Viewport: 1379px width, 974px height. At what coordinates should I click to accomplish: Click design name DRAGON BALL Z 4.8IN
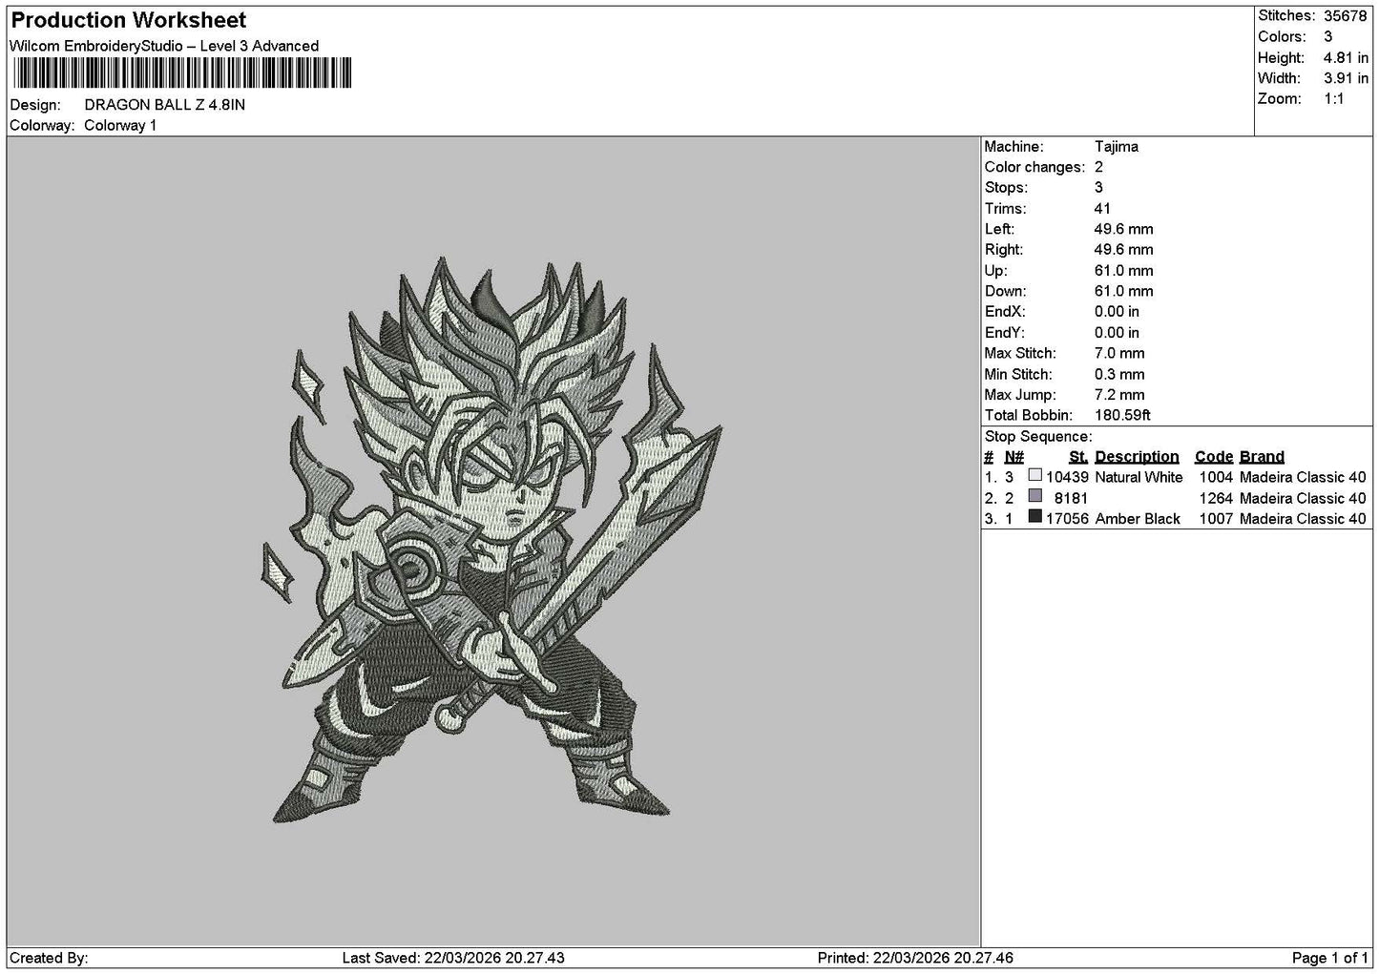[165, 105]
